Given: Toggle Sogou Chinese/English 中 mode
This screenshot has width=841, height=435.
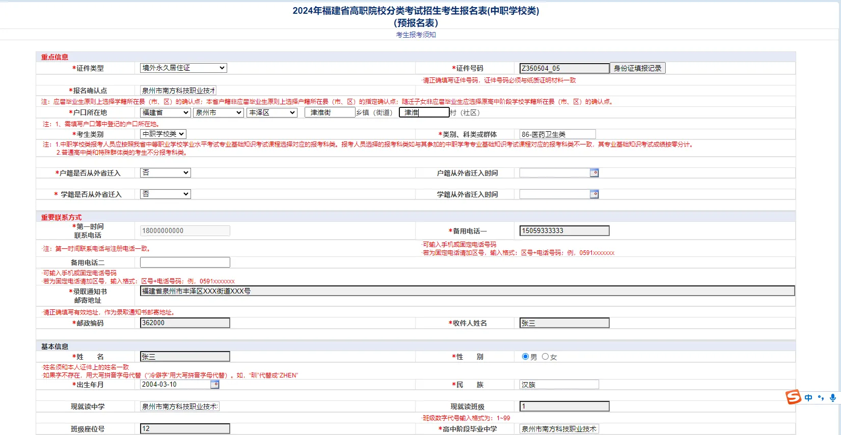Looking at the screenshot, I should [x=808, y=398].
